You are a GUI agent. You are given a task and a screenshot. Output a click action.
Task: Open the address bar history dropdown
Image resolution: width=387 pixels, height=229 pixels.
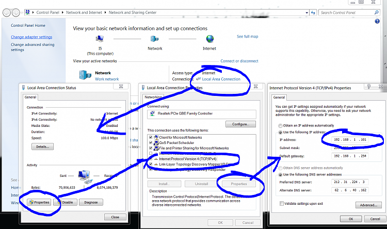[x=307, y=12]
